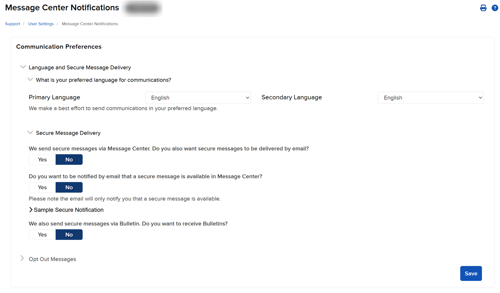The height and width of the screenshot is (293, 500).
Task: Click No for secure message email delivery
Action: click(69, 159)
